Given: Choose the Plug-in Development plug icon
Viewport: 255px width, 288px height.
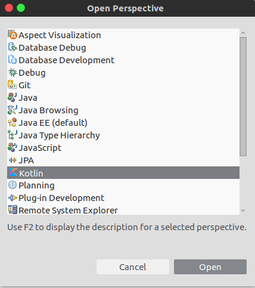Looking at the screenshot, I should [13, 198].
